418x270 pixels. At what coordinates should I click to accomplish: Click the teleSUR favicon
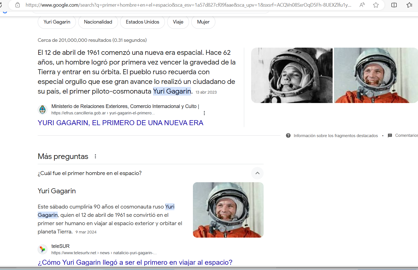coord(42,249)
